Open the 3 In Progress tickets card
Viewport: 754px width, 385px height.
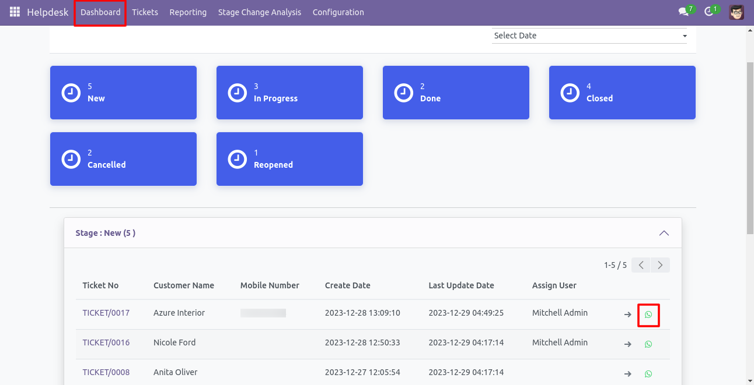click(289, 93)
